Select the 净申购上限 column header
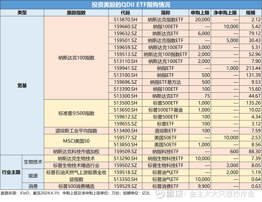Image resolution: width=262 pixels, height=202 pixels. (225, 13)
